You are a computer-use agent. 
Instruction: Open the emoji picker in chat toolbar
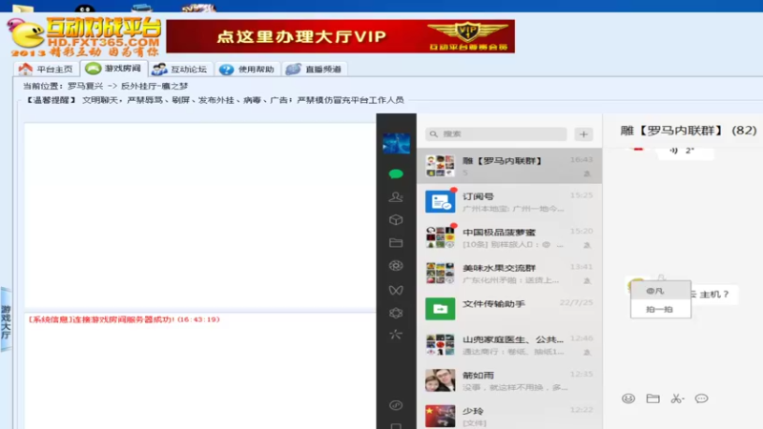coord(629,398)
